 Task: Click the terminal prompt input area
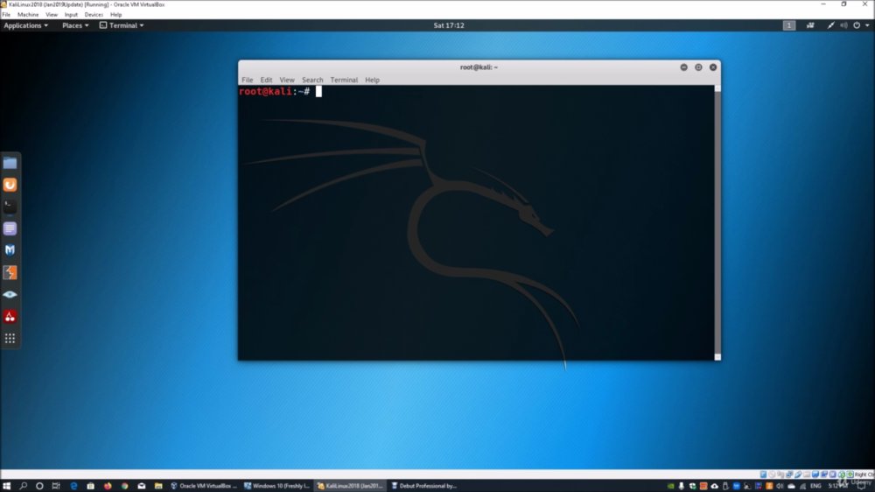[x=318, y=92]
